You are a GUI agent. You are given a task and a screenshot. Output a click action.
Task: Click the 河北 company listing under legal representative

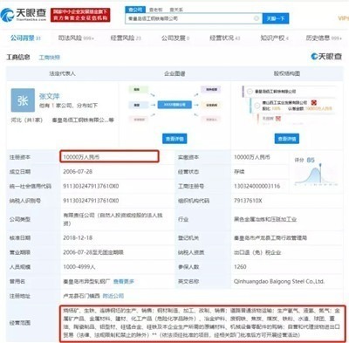[x=62, y=120]
